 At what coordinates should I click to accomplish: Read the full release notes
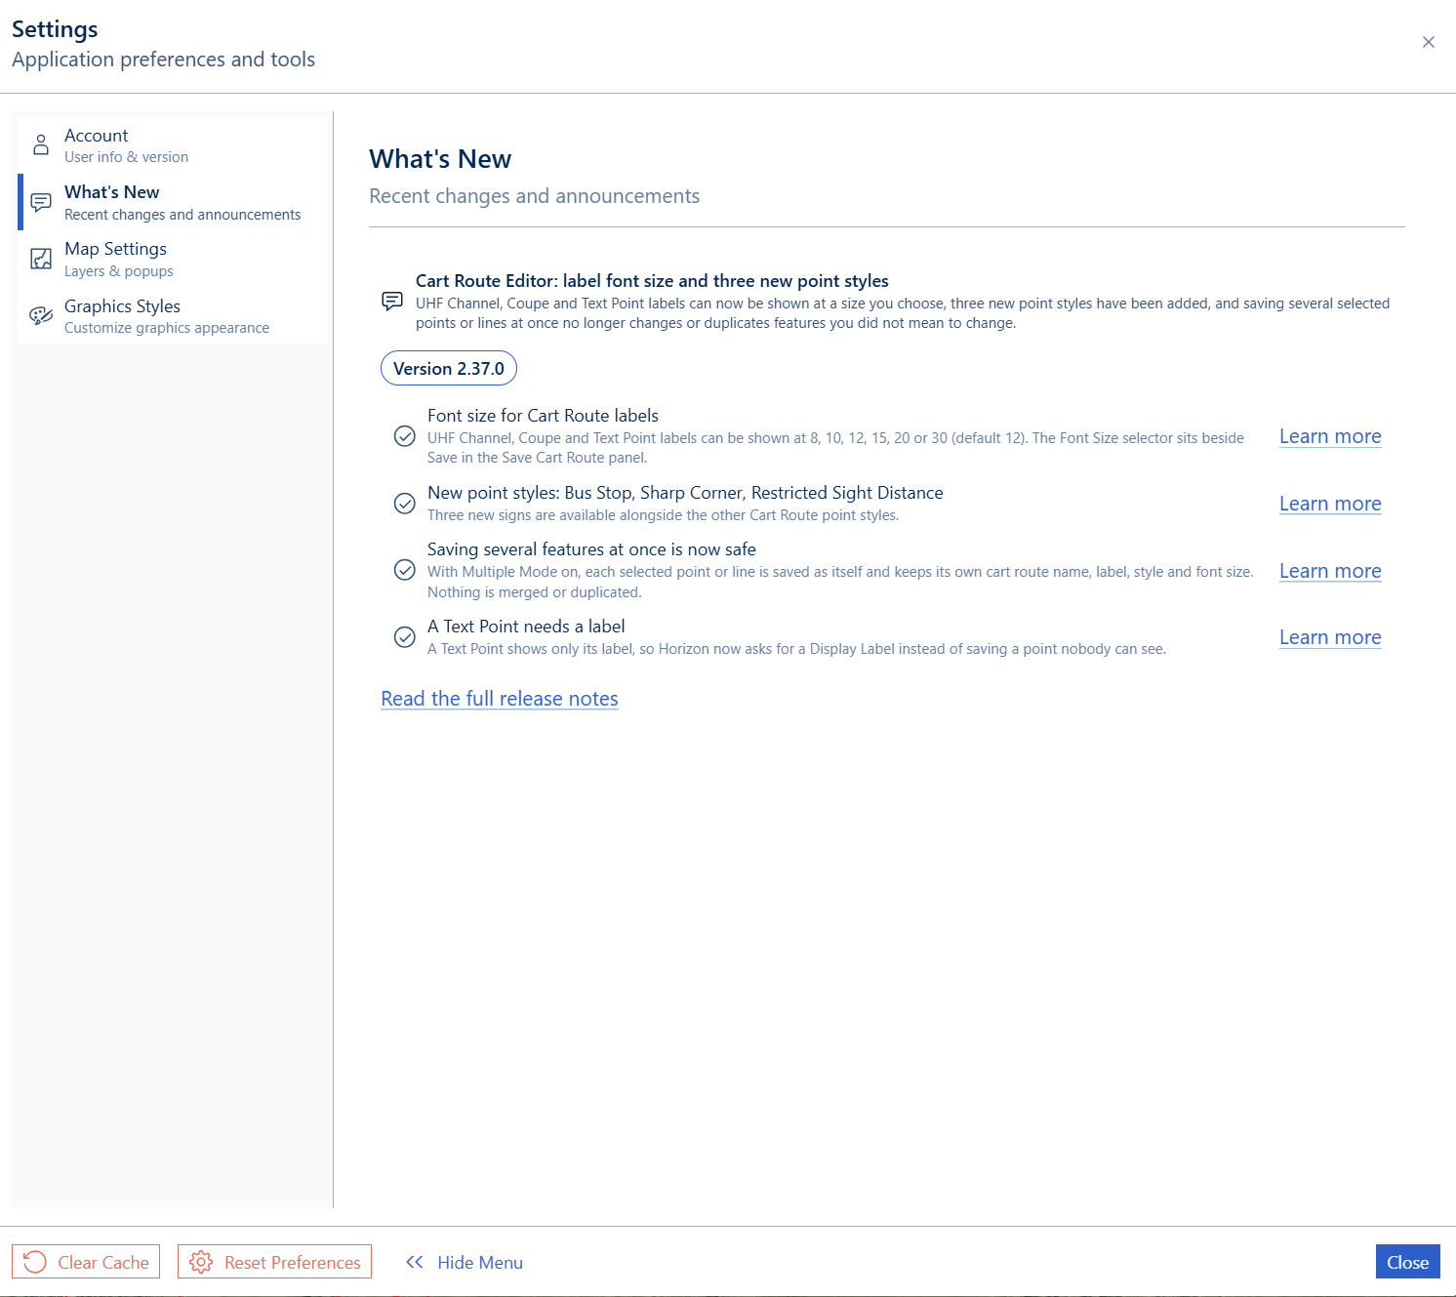(500, 699)
